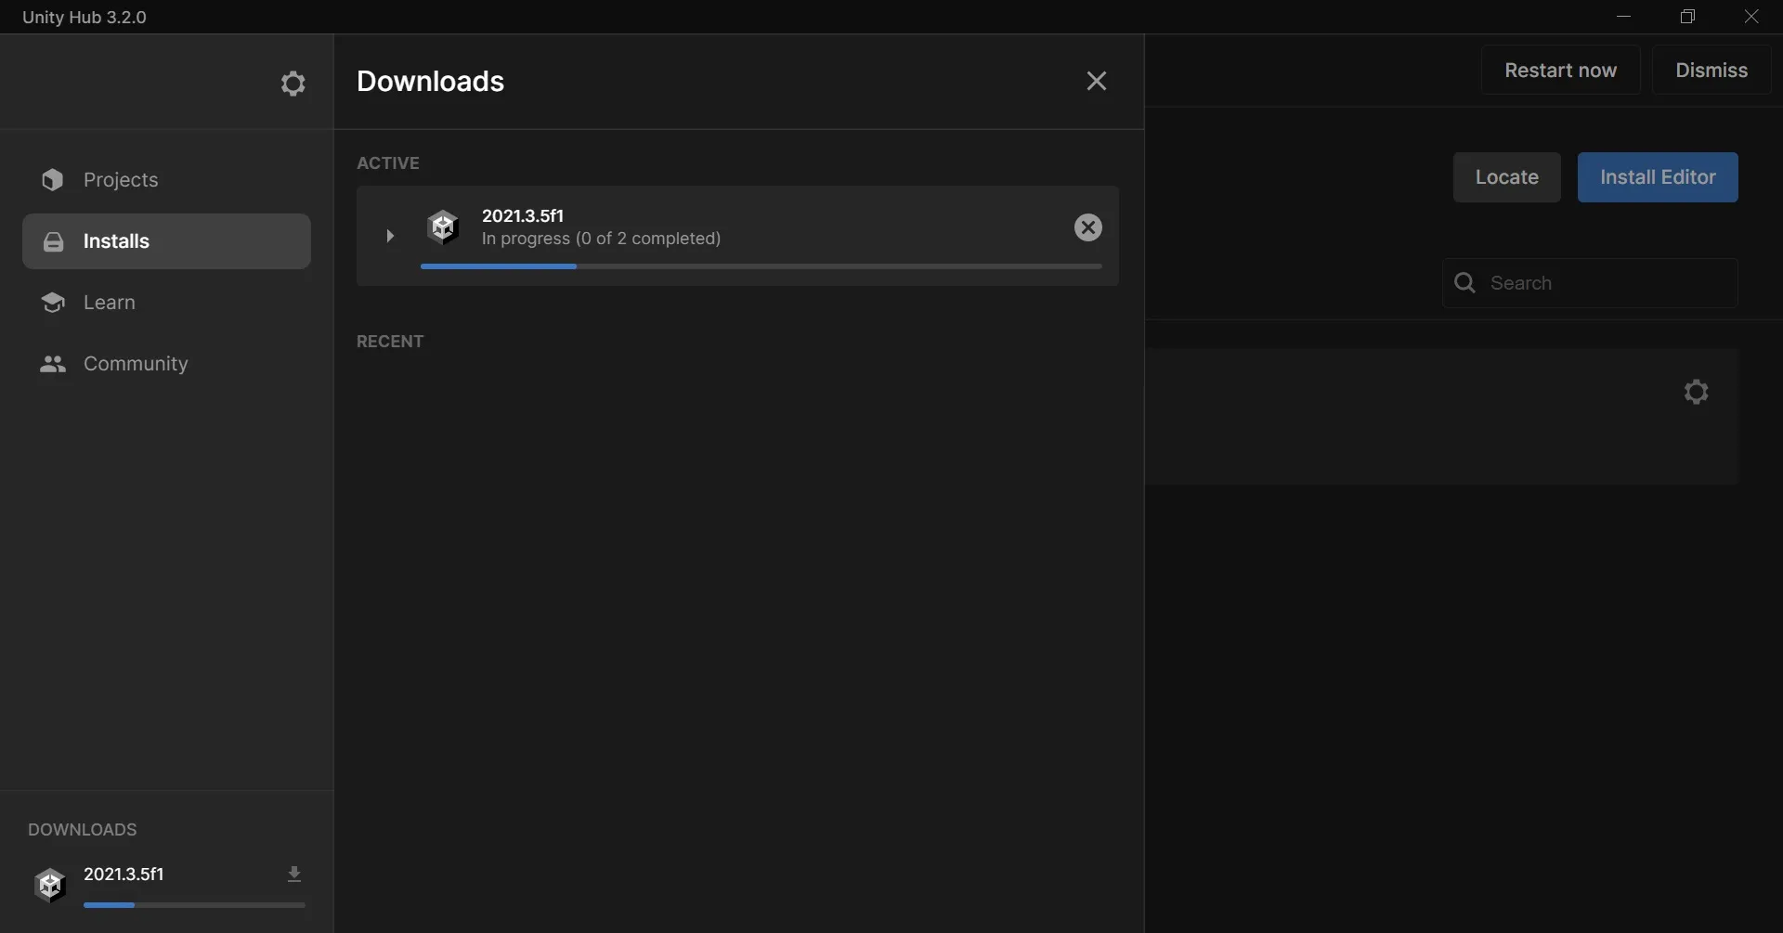Open the editor install settings gear
1783x933 pixels.
pyautogui.click(x=1697, y=392)
